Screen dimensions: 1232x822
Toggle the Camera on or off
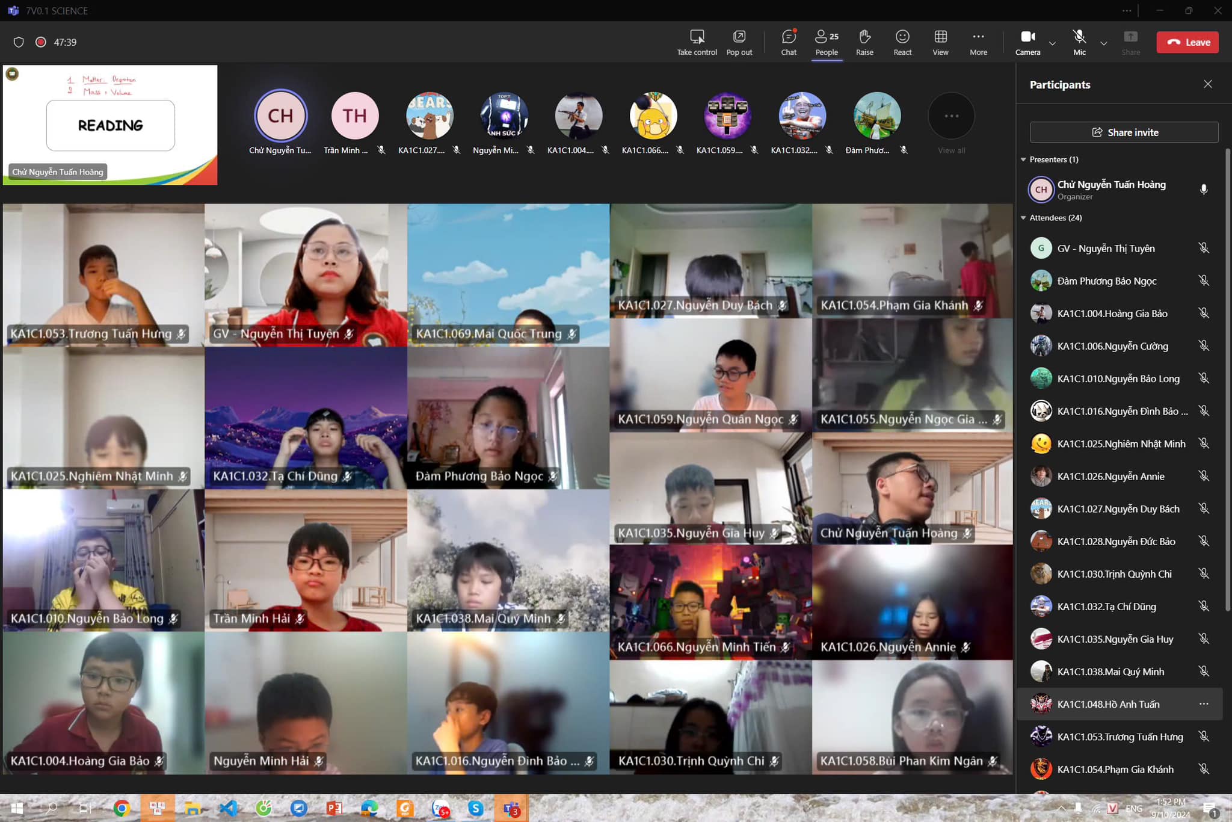click(x=1028, y=42)
